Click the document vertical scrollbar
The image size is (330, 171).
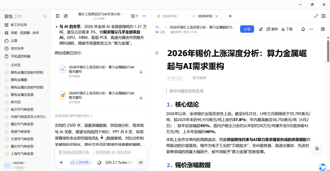click(x=328, y=51)
